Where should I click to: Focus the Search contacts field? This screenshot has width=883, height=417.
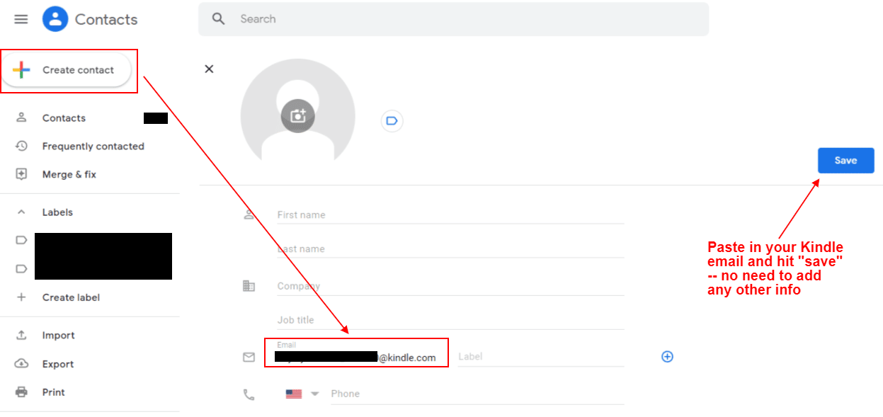click(453, 19)
